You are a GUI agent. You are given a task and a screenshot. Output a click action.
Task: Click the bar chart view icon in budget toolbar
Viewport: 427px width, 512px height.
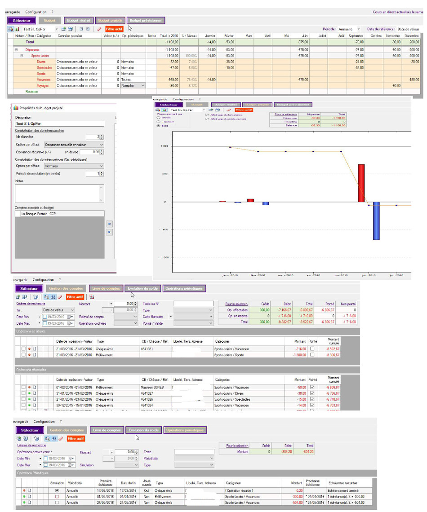[17, 29]
